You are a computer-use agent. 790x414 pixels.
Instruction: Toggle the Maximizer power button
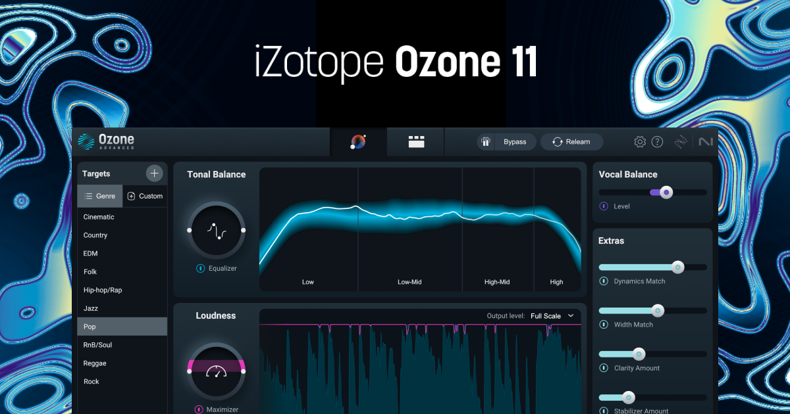tap(199, 409)
